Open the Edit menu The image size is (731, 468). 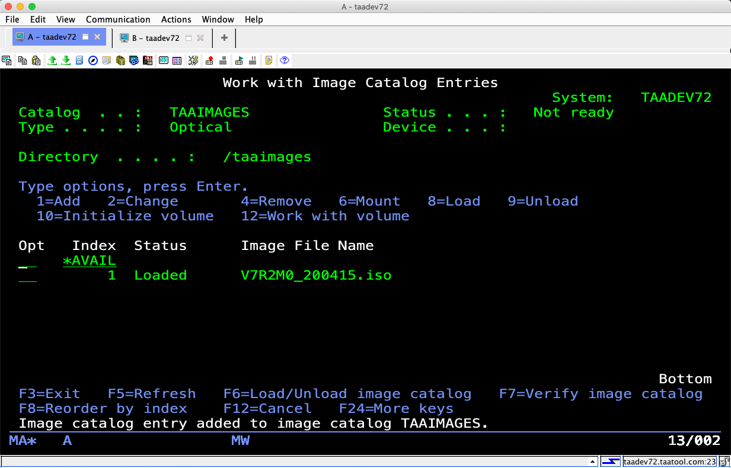[38, 20]
